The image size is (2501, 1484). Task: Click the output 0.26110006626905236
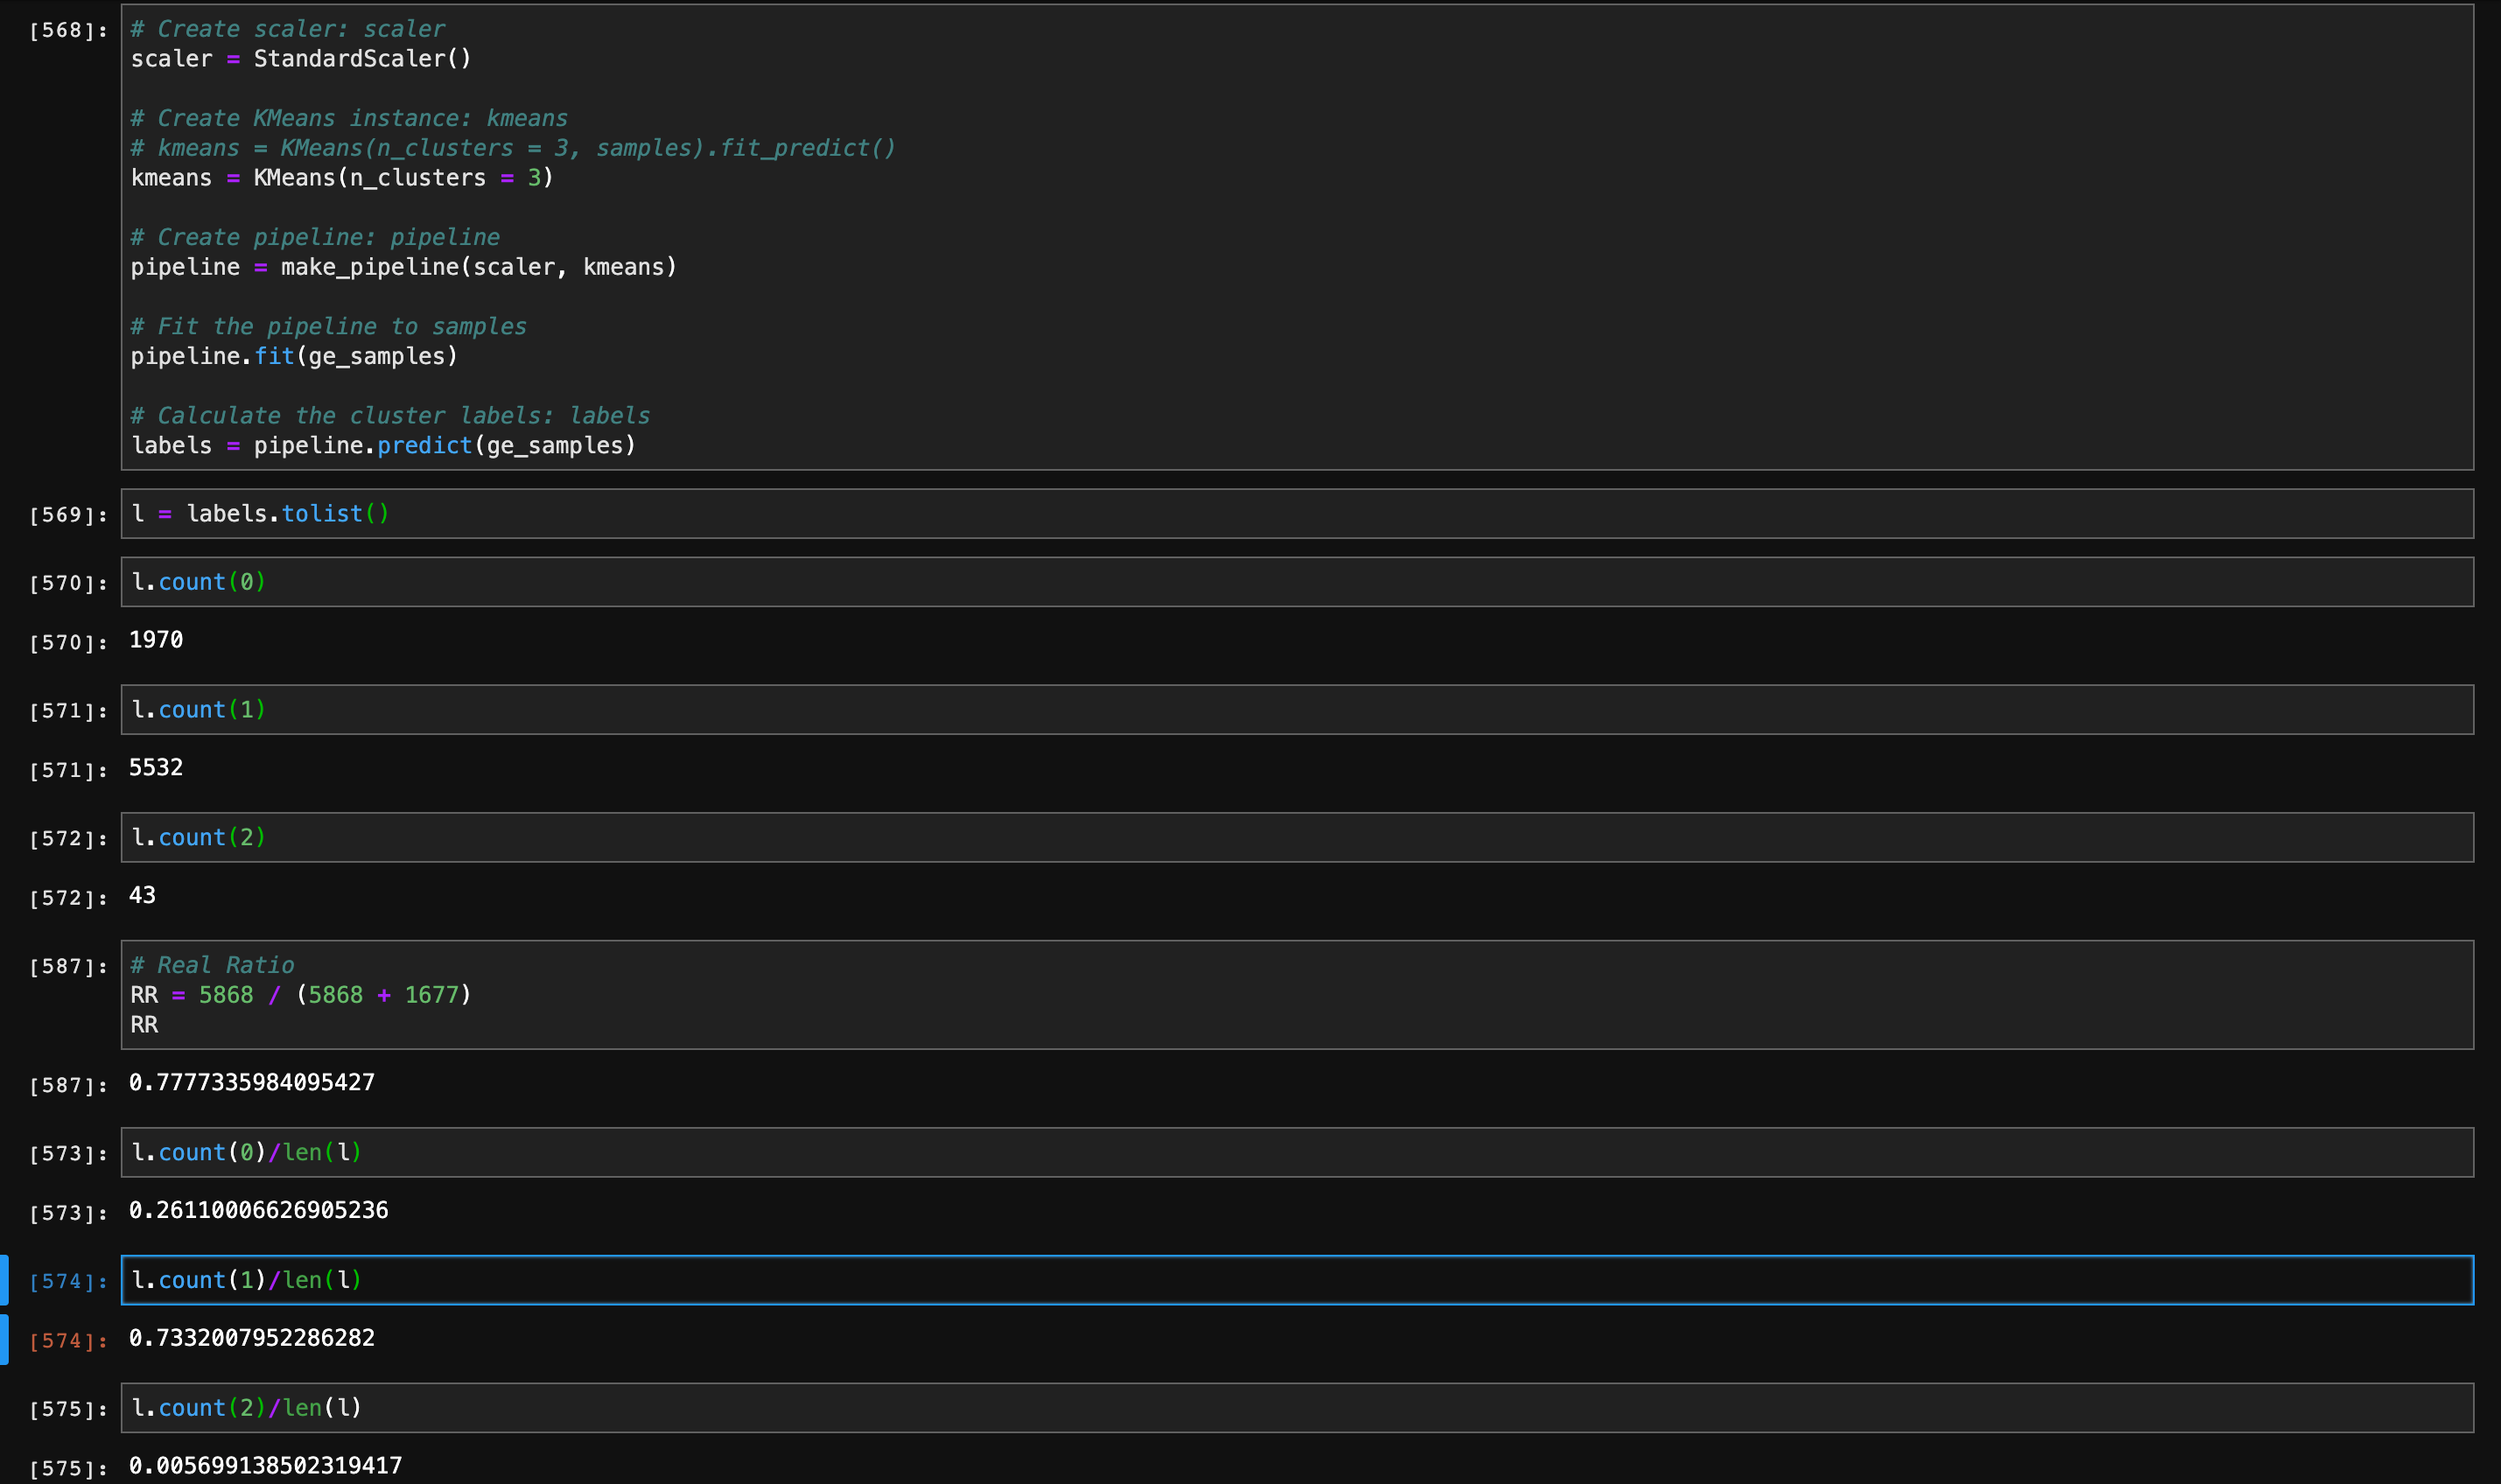tap(258, 1211)
